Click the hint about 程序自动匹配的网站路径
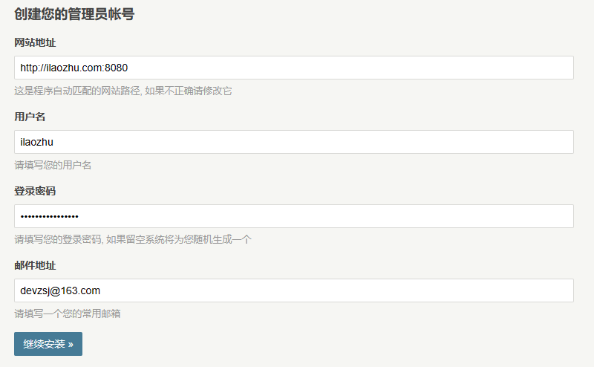Viewport: 594px width, 367px height. point(123,91)
